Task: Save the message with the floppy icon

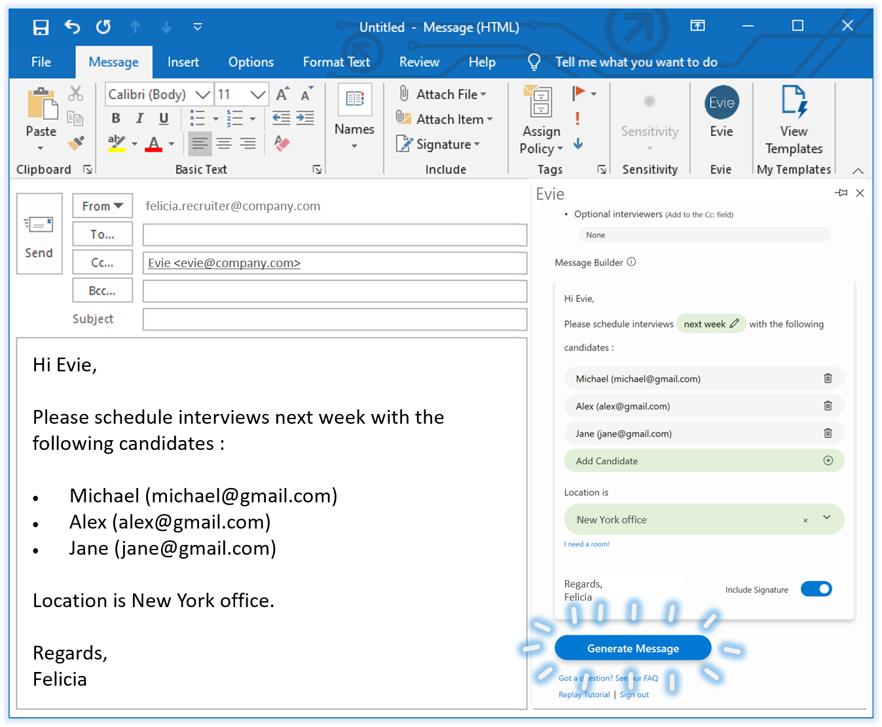Action: pos(41,27)
